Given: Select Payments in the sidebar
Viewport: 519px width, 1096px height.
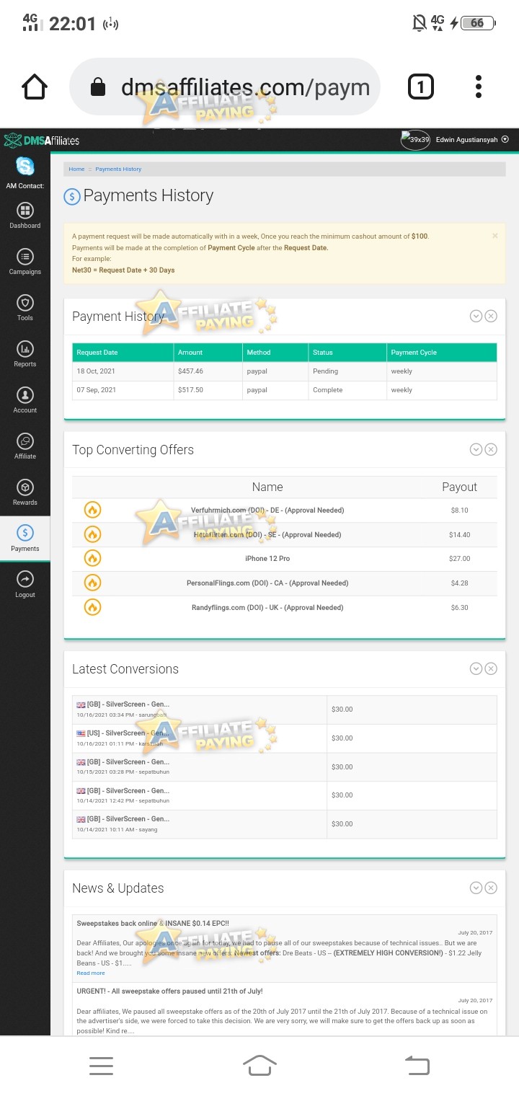Looking at the screenshot, I should (25, 538).
